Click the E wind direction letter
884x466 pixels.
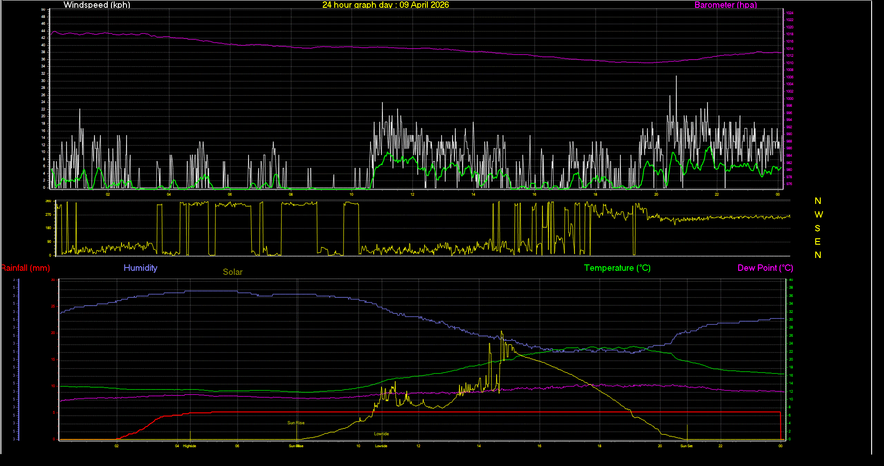pyautogui.click(x=818, y=241)
